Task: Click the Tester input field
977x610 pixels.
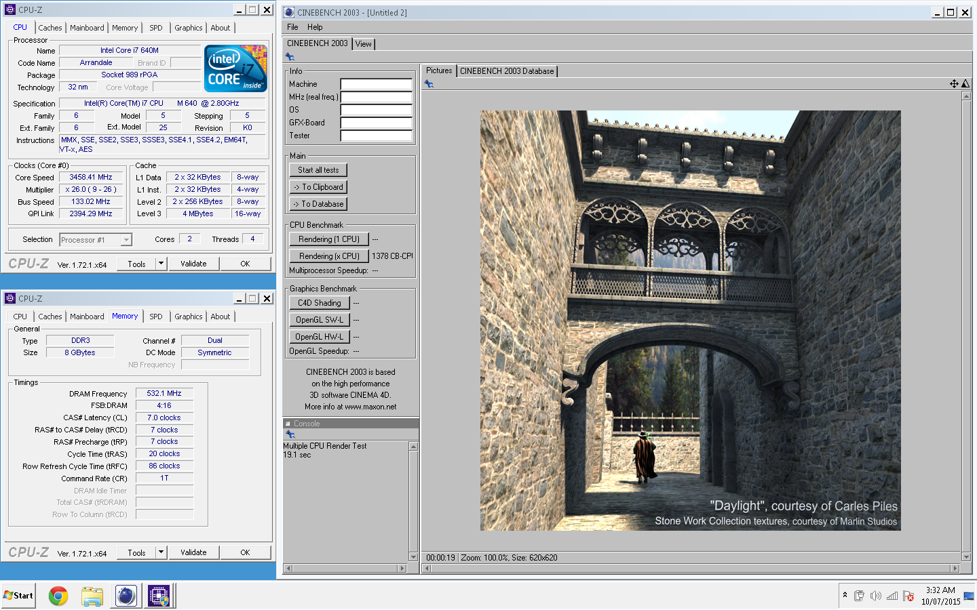Action: coord(377,136)
